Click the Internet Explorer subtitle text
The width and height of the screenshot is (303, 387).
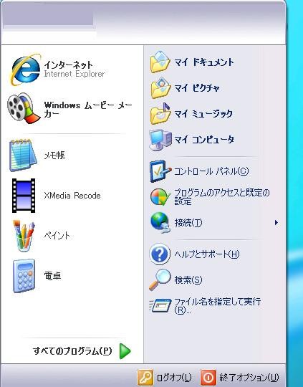(74, 74)
